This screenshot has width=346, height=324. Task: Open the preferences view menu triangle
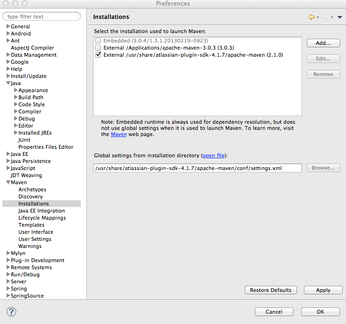tap(339, 17)
